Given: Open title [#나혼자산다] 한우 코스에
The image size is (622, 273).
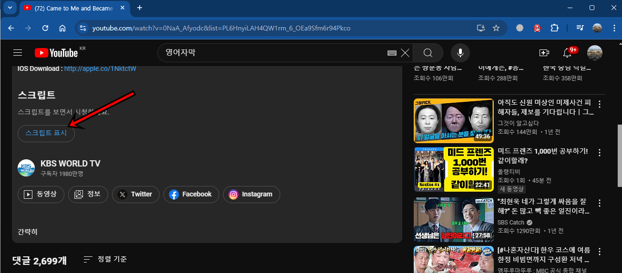Looking at the screenshot, I should coord(544,255).
